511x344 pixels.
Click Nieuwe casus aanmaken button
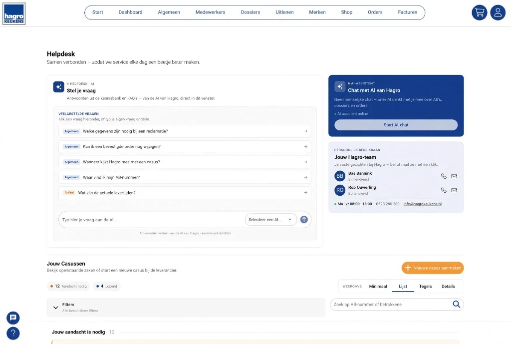[x=433, y=268]
